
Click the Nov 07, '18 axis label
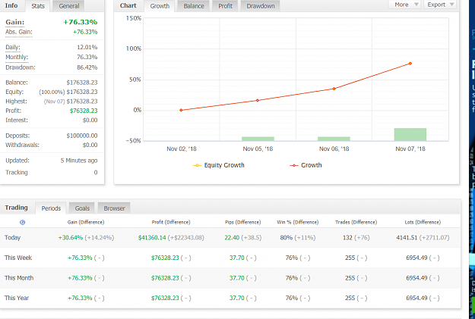coord(410,149)
